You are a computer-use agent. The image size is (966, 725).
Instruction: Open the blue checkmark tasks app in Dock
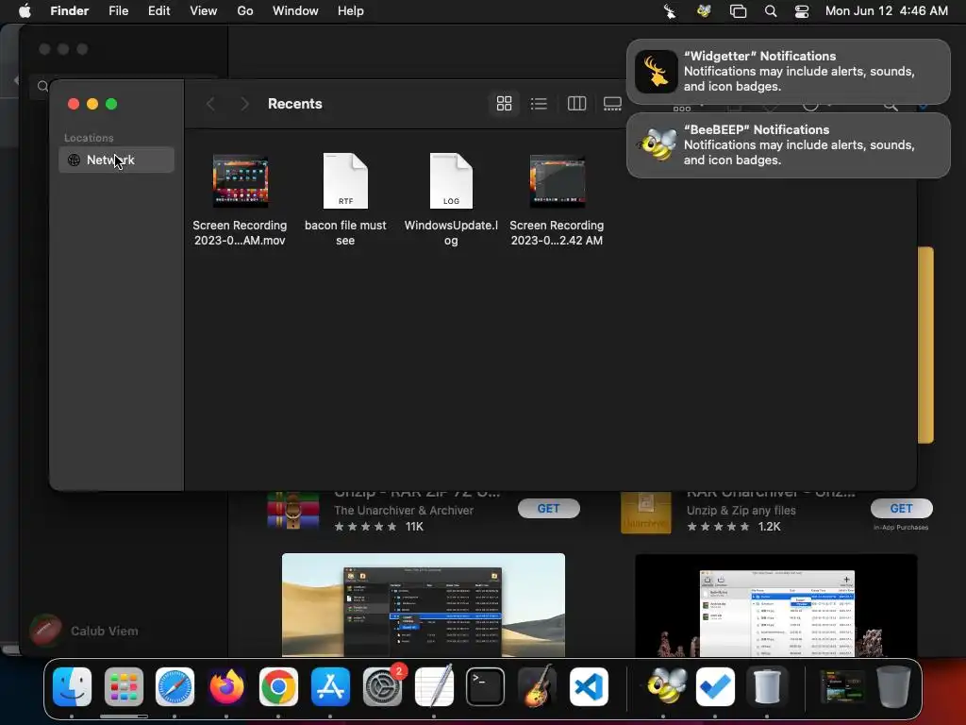tap(715, 687)
